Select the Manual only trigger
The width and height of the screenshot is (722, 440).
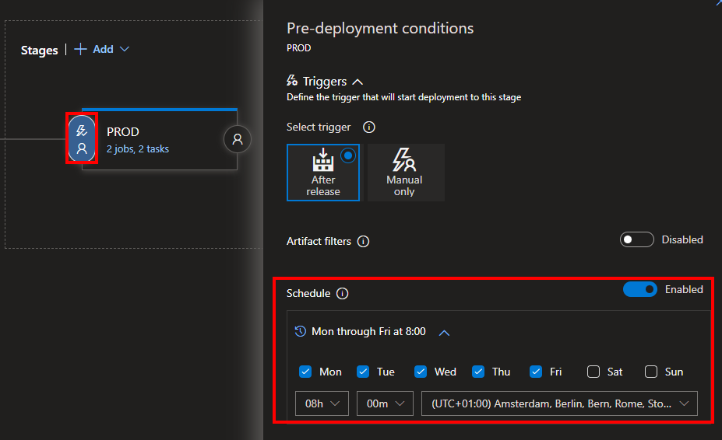(405, 173)
